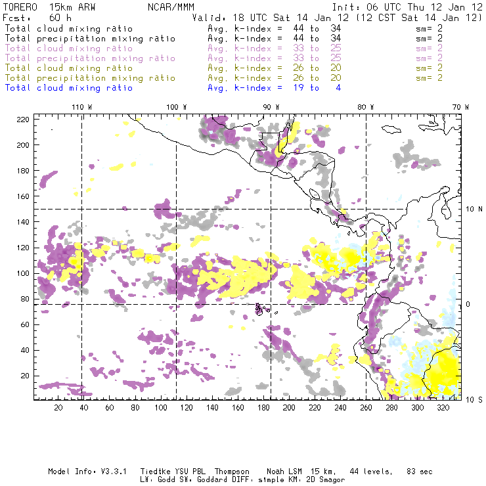Click the "Thompson" microphysics footer text

click(232, 472)
